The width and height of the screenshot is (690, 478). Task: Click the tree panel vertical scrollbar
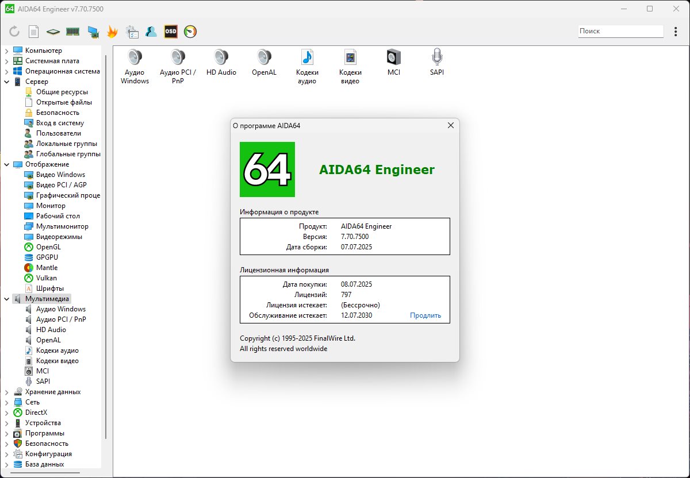coord(105,247)
